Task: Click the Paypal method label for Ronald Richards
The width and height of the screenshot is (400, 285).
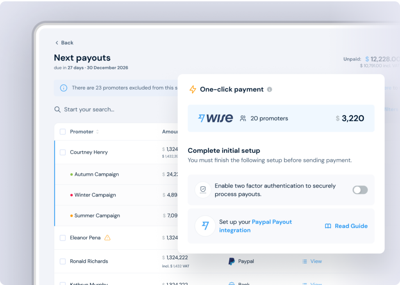Action: pyautogui.click(x=246, y=261)
